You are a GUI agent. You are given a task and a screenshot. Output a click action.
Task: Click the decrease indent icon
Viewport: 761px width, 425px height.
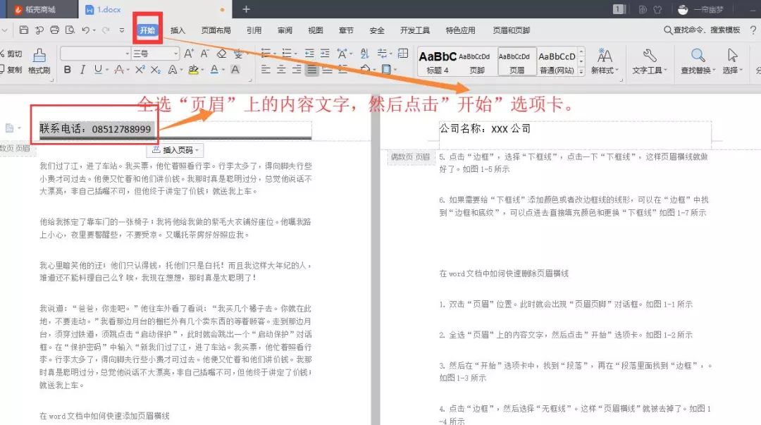(309, 54)
